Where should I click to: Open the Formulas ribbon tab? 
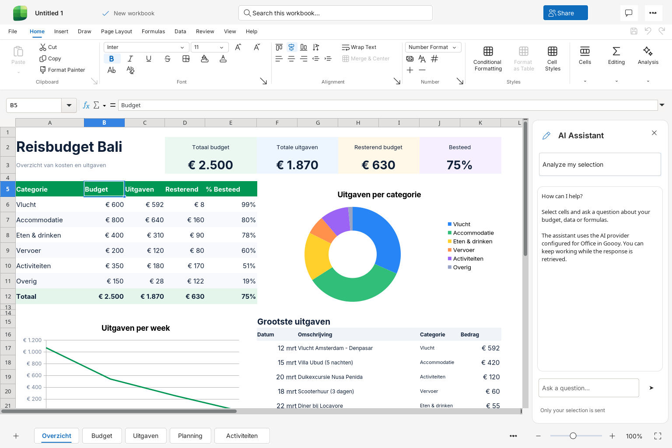click(x=153, y=31)
